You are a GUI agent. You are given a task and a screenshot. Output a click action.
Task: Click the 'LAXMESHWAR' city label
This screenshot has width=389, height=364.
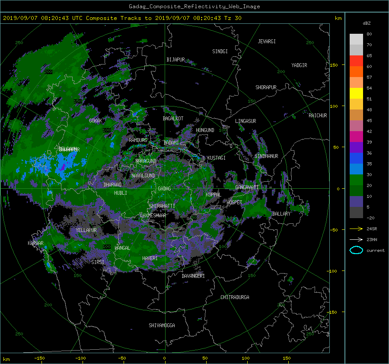[x=153, y=216]
